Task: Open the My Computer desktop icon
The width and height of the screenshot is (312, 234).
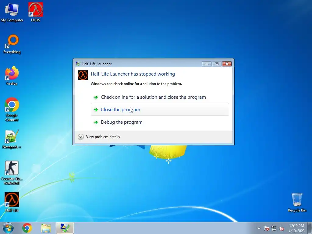Action: (12, 12)
